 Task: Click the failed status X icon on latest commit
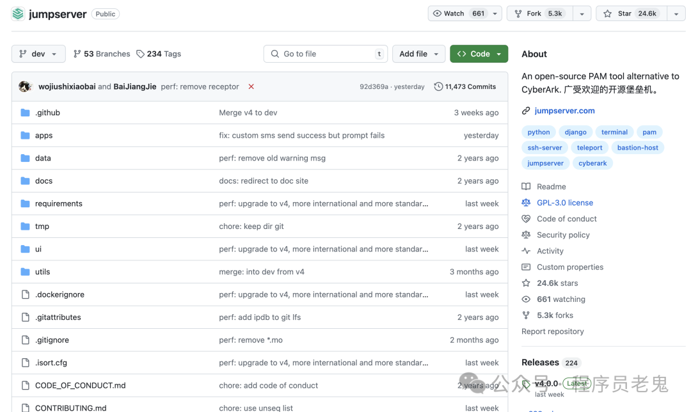pyautogui.click(x=251, y=87)
